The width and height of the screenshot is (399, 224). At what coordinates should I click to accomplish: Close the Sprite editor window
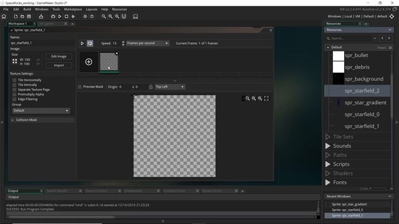pos(271,30)
